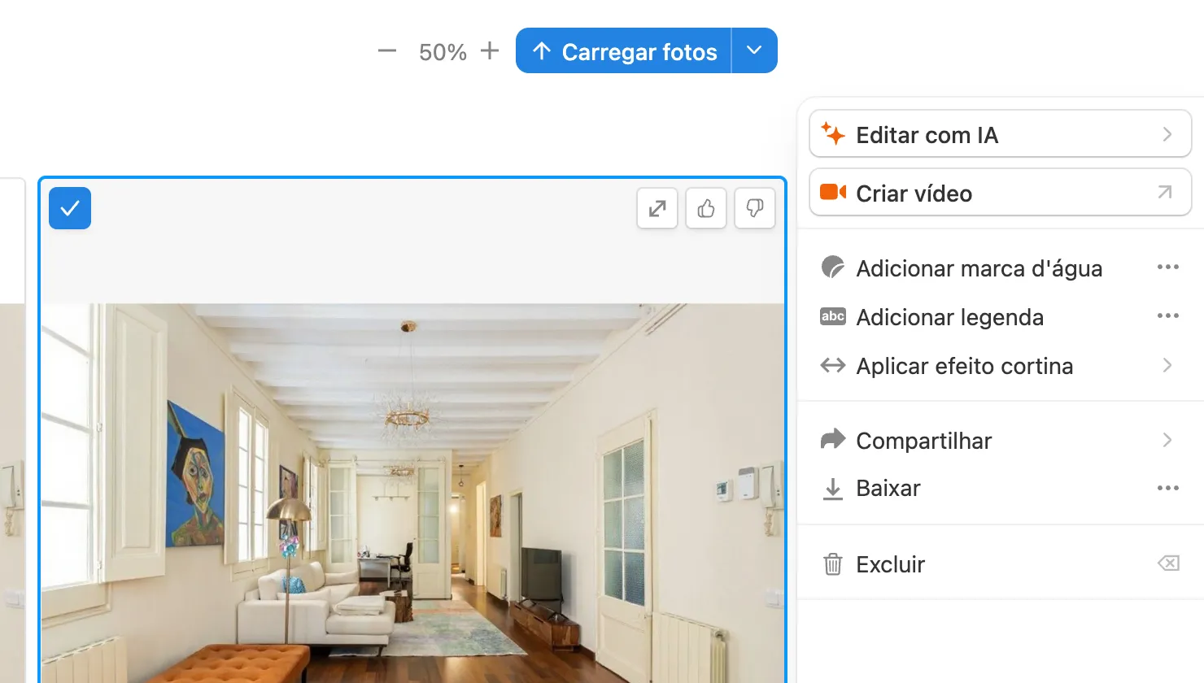Click the orange video camera icon

832,192
